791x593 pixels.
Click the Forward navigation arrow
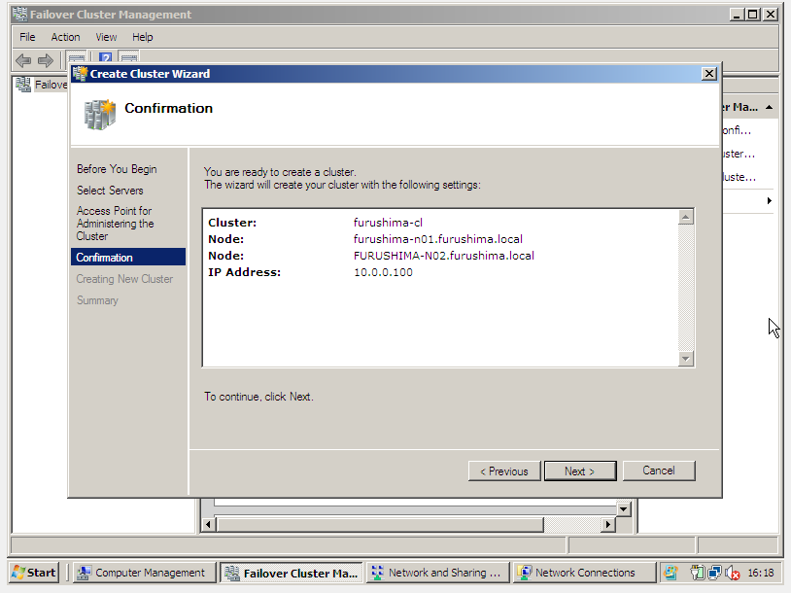coord(45,59)
